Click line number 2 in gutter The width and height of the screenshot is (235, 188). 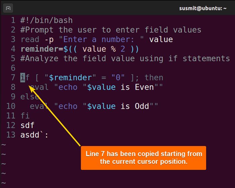[x=13, y=30]
